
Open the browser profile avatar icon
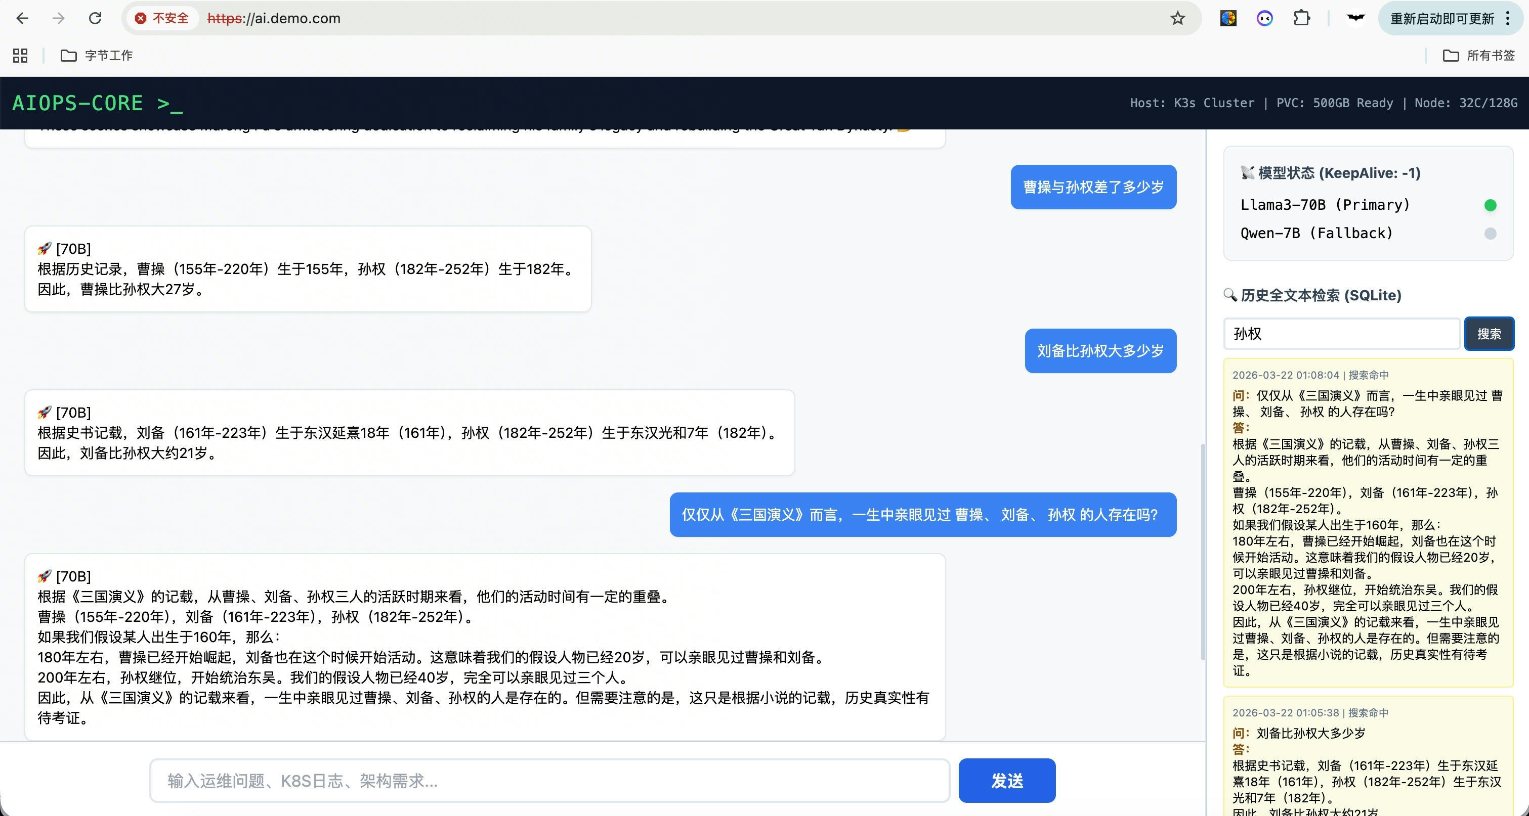(1355, 18)
